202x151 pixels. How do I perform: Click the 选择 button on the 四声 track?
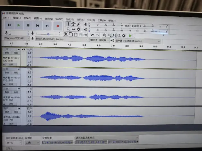tap(11, 124)
